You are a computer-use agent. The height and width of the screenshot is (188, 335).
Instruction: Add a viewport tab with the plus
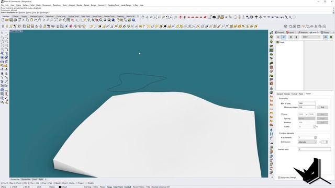[x=46, y=179]
